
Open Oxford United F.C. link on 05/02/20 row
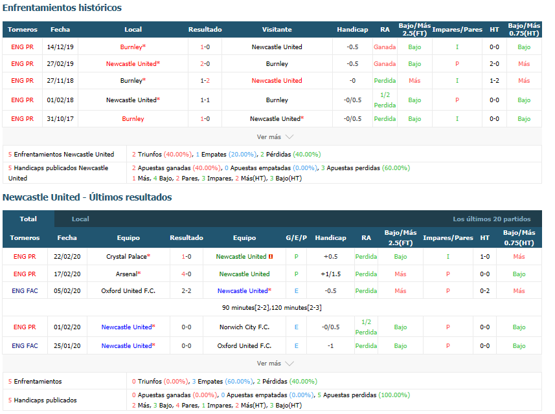pyautogui.click(x=128, y=291)
